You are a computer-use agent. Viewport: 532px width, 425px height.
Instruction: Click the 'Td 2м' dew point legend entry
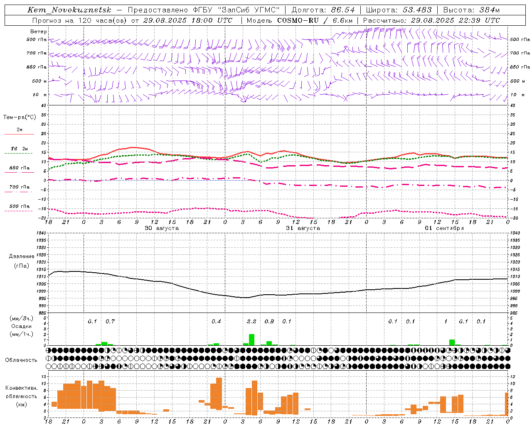(x=20, y=149)
